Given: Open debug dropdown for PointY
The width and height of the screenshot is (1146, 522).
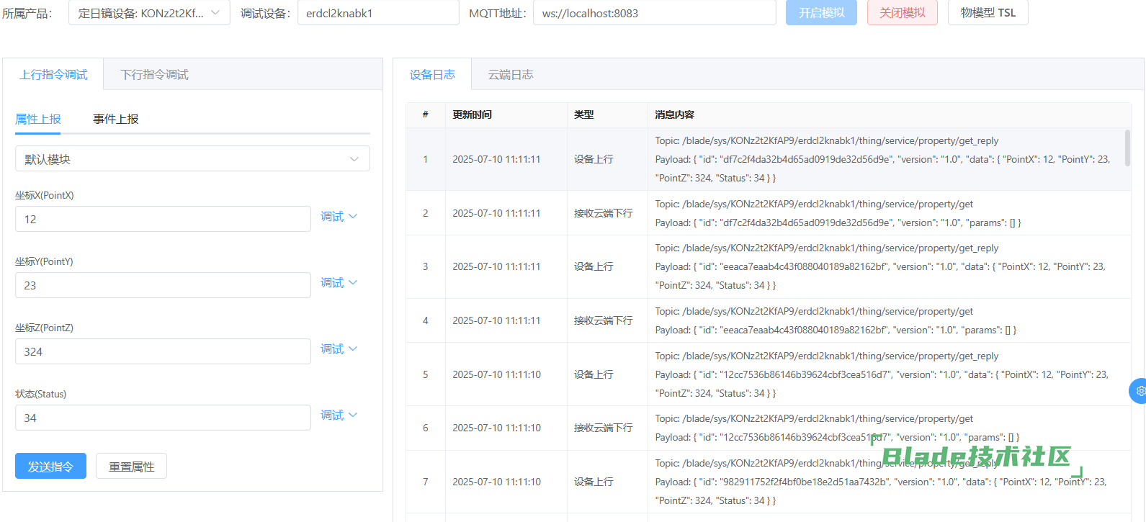Looking at the screenshot, I should [339, 283].
